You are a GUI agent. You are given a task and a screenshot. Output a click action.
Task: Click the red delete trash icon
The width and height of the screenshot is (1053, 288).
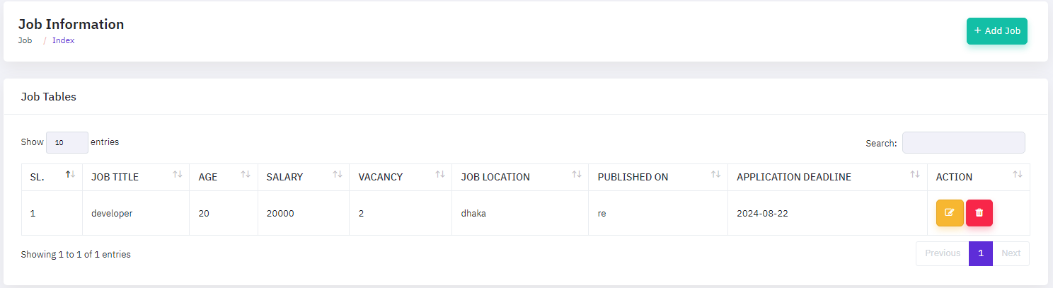[979, 213]
